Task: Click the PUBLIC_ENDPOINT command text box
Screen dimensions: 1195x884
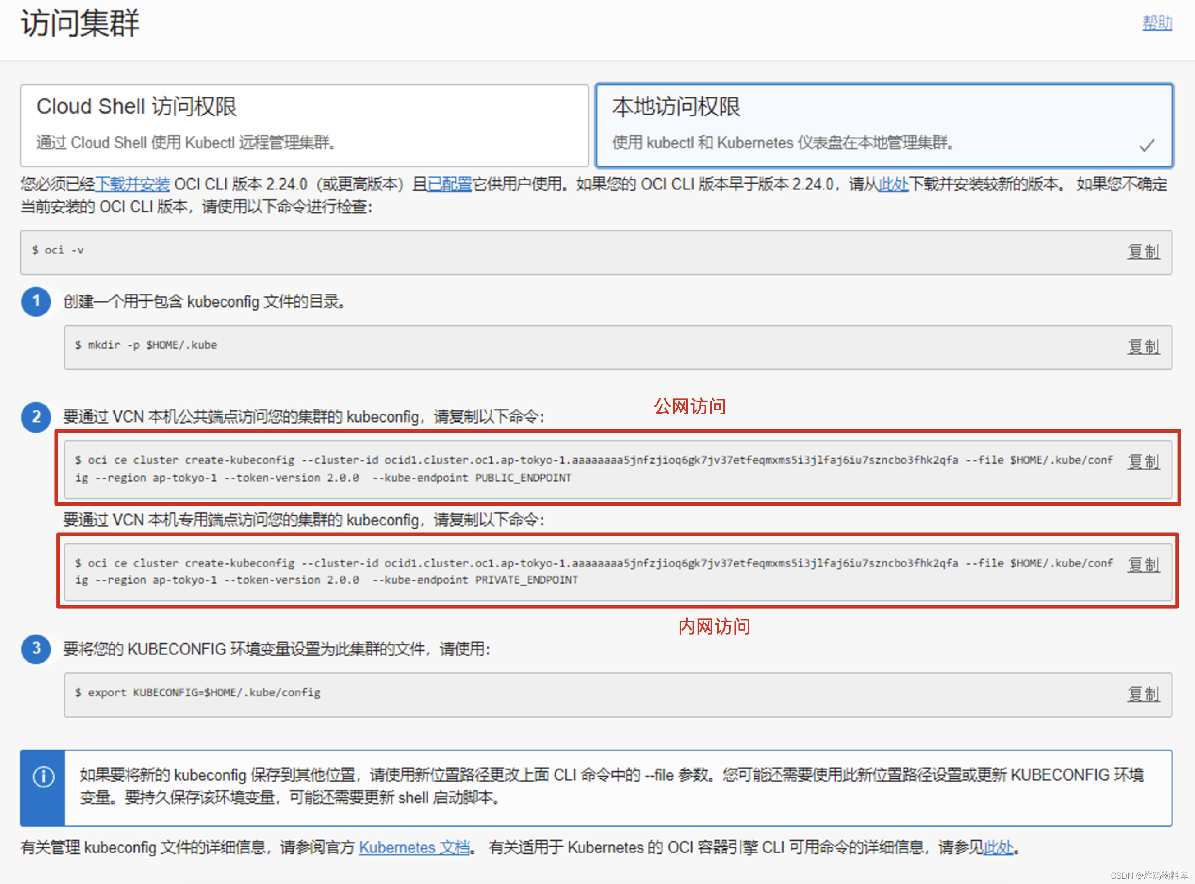Action: pyautogui.click(x=588, y=469)
